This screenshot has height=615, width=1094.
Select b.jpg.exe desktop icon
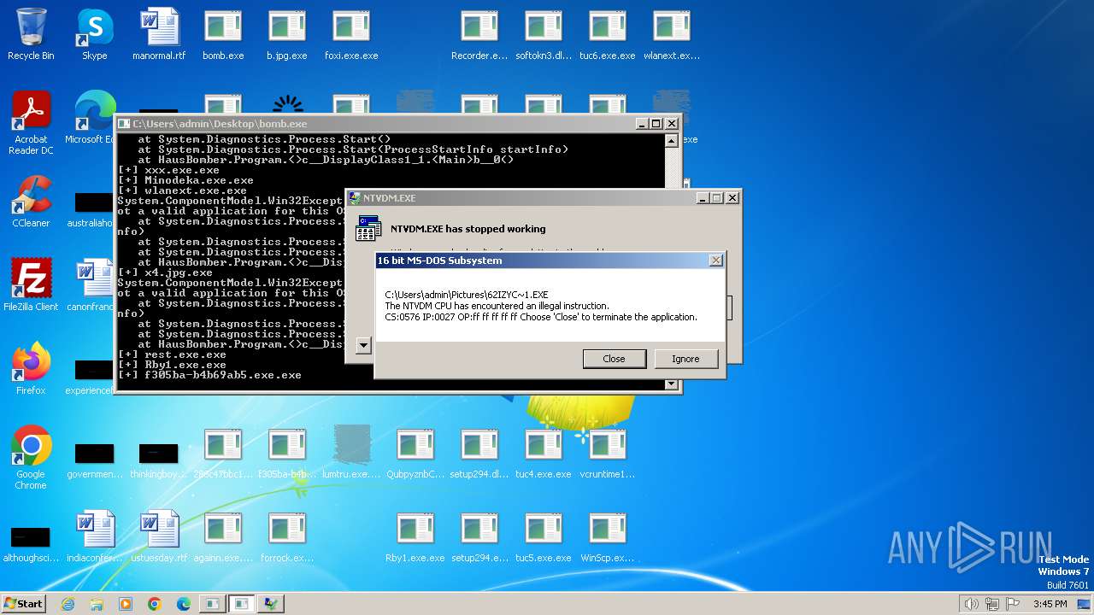pos(287,35)
